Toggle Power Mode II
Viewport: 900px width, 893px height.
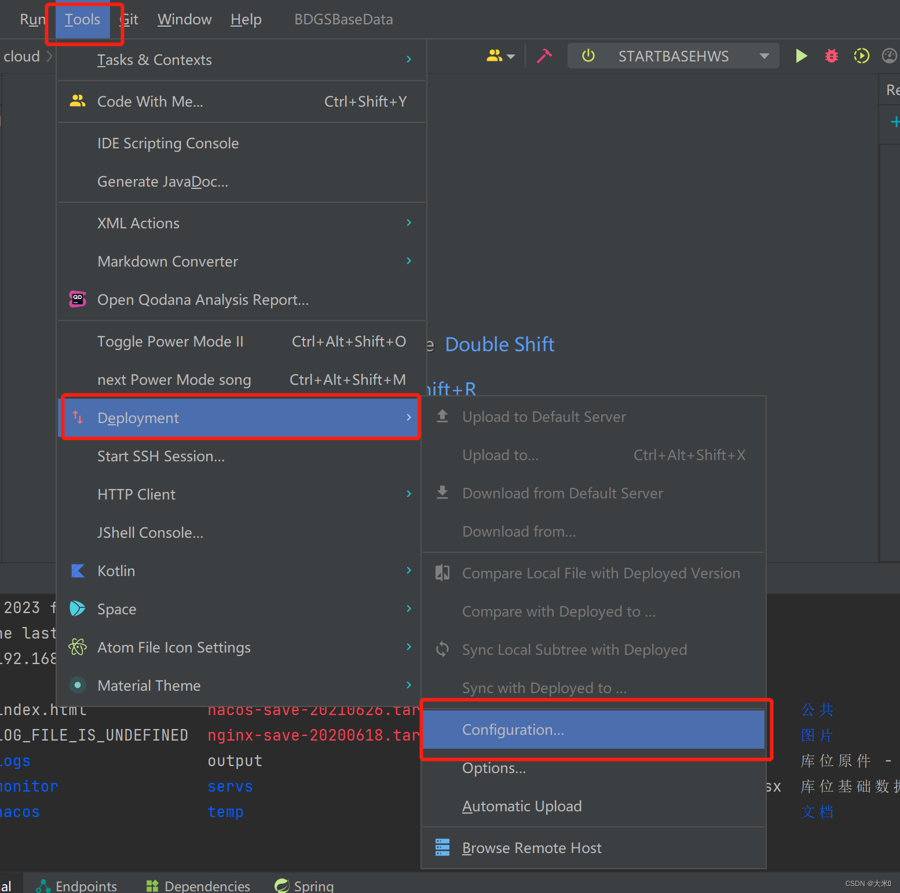170,341
